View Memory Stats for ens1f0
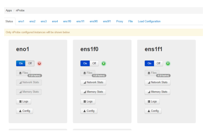 (93, 92)
